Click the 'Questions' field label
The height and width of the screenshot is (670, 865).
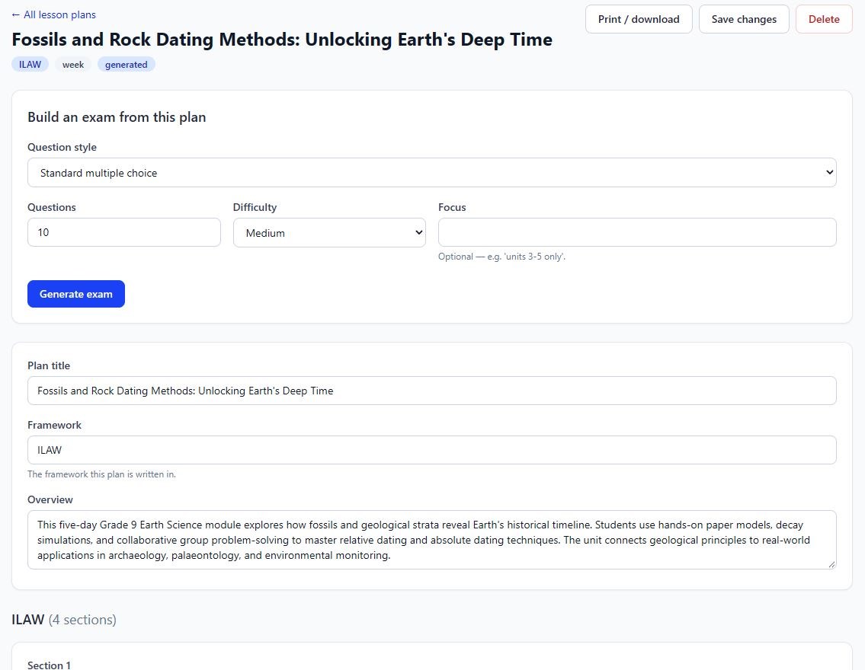[x=52, y=207]
